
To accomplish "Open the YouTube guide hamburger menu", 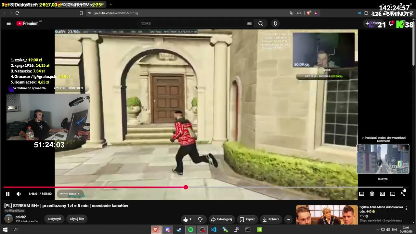I will pos(9,23).
